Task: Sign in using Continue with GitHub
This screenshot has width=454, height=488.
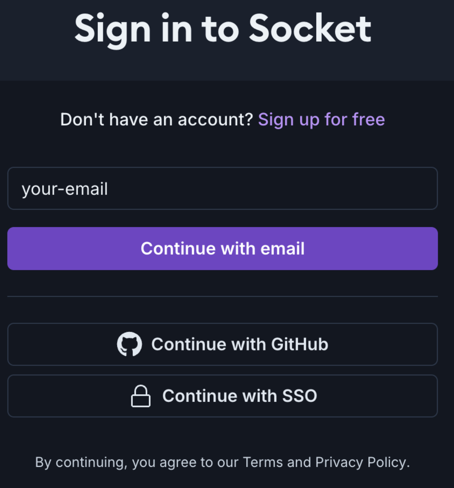Action: 222,344
